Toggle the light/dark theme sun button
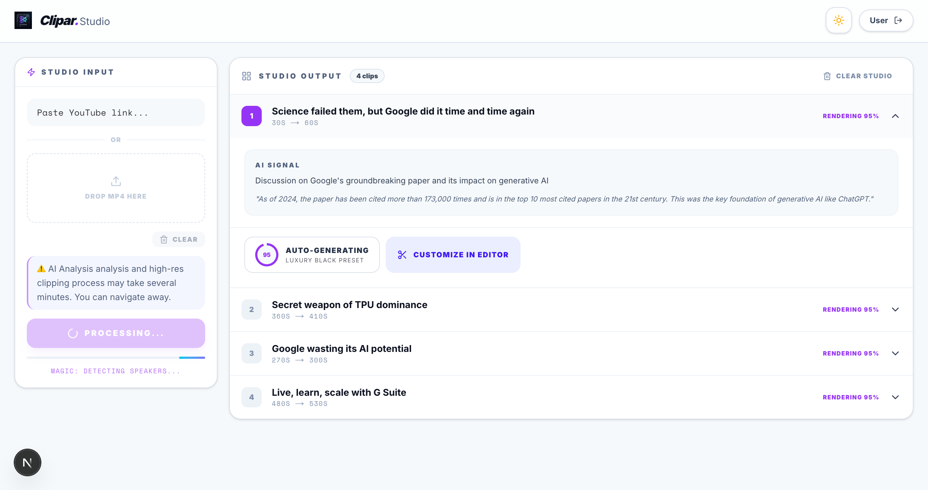928x490 pixels. pyautogui.click(x=838, y=20)
